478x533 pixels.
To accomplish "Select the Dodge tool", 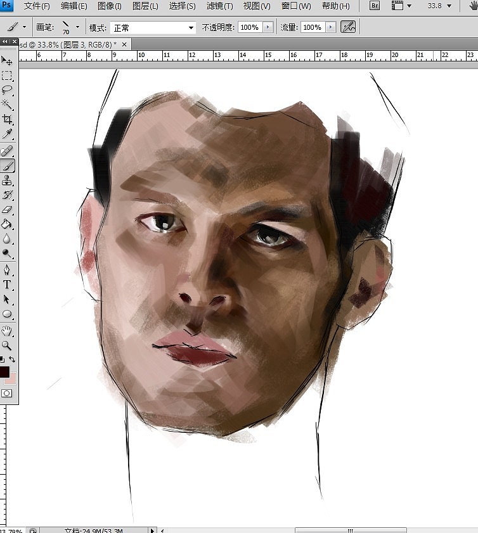I will [7, 254].
